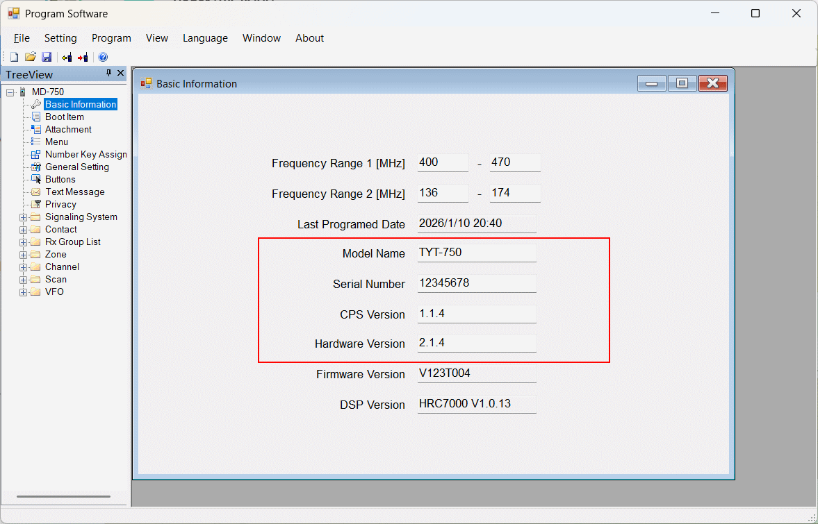818x524 pixels.
Task: Open Text Message tree item
Action: tap(74, 192)
